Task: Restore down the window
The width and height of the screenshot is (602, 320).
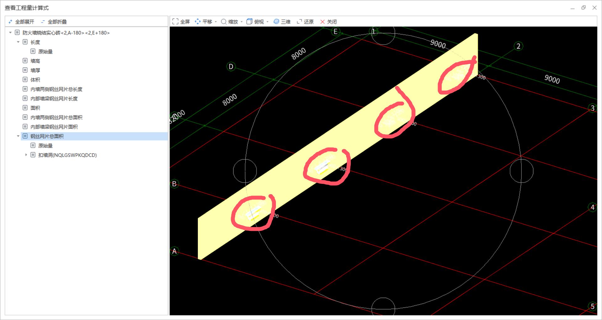Action: pos(584,8)
